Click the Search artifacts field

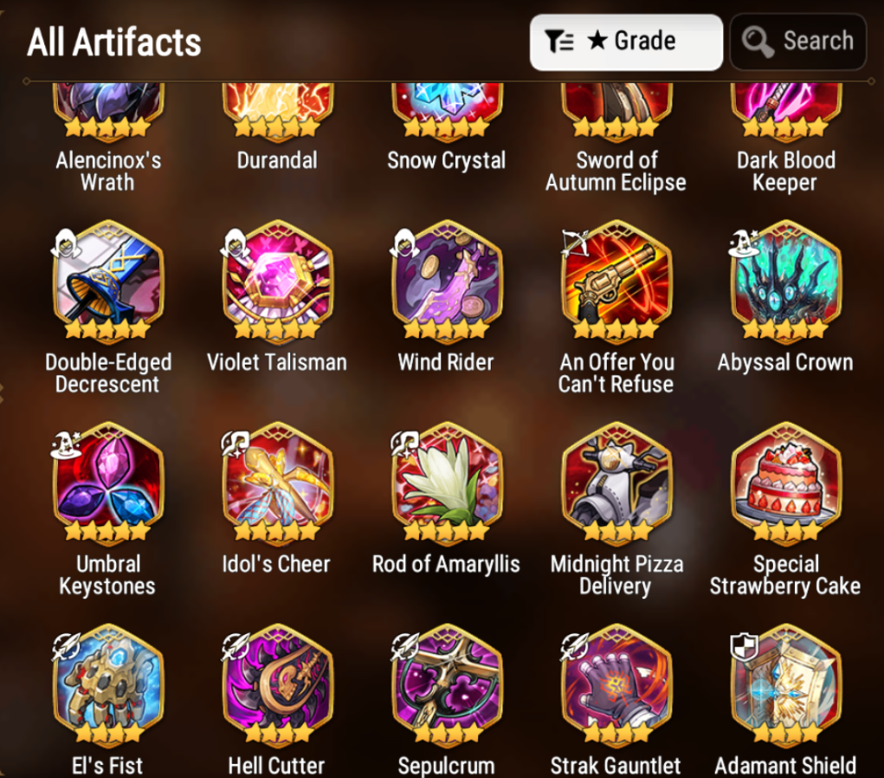(797, 42)
